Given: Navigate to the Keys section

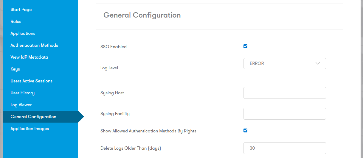Looking at the screenshot, I should click(x=15, y=69).
